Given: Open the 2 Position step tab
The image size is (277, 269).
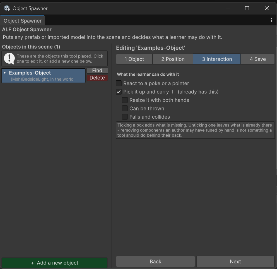Looking at the screenshot, I should 173,59.
